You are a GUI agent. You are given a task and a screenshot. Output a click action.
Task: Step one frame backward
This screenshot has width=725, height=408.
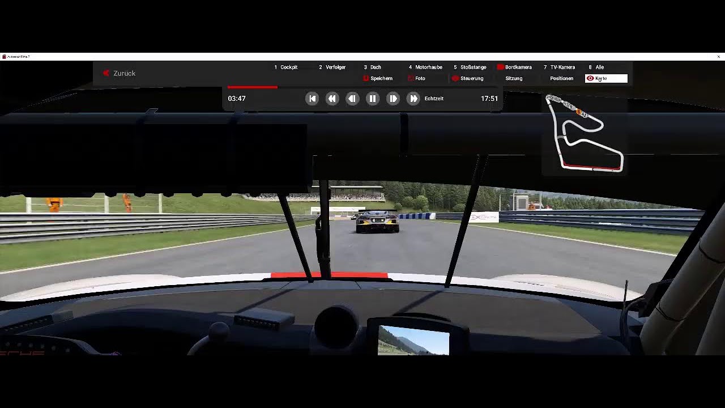(352, 99)
